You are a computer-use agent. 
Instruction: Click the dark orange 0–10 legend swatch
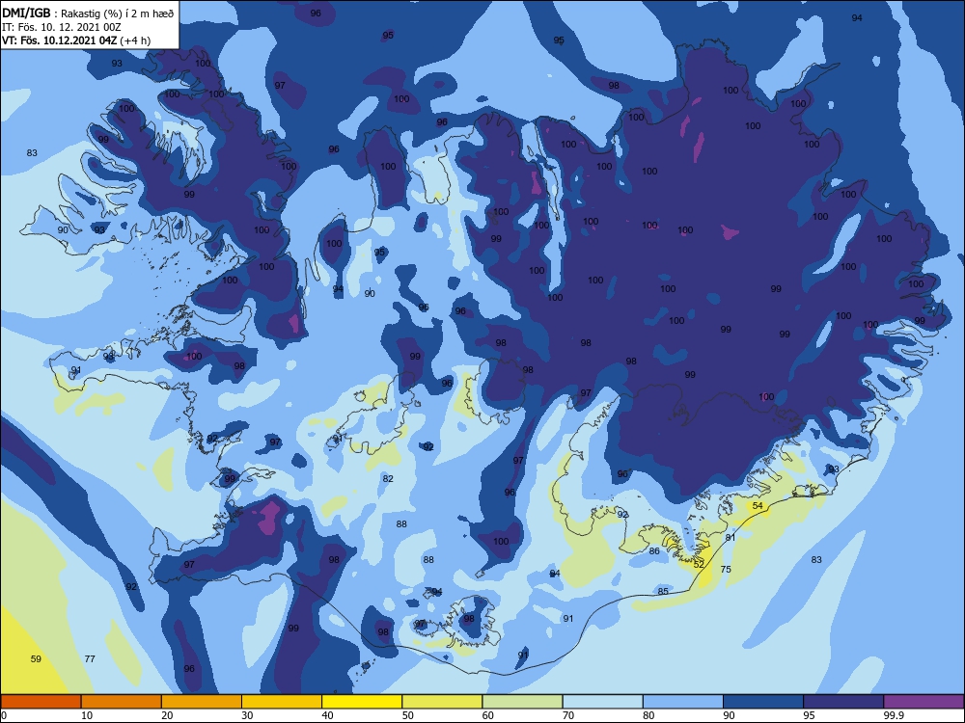pos(41,702)
